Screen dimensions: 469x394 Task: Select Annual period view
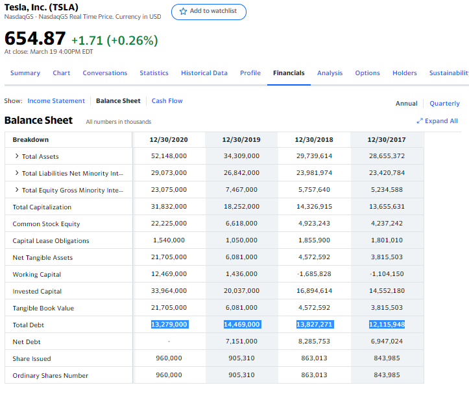[x=406, y=104]
